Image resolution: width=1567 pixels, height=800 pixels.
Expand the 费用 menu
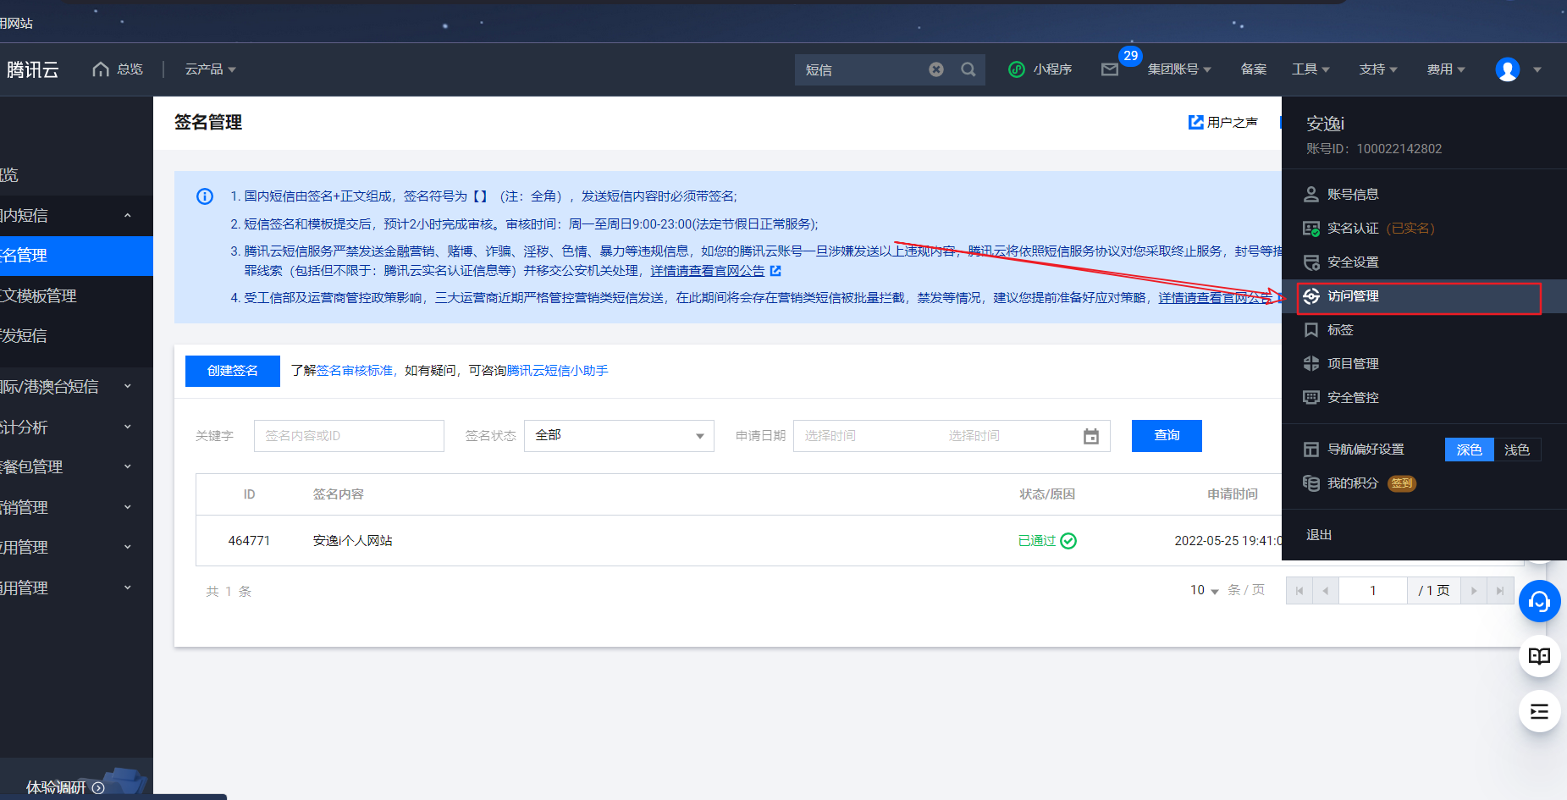click(x=1446, y=69)
